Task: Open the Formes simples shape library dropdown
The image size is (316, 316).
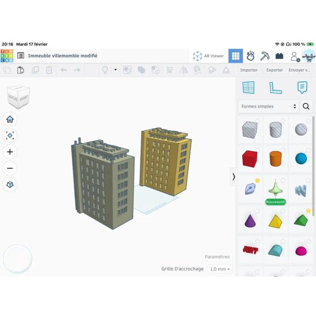Action: 269,106
